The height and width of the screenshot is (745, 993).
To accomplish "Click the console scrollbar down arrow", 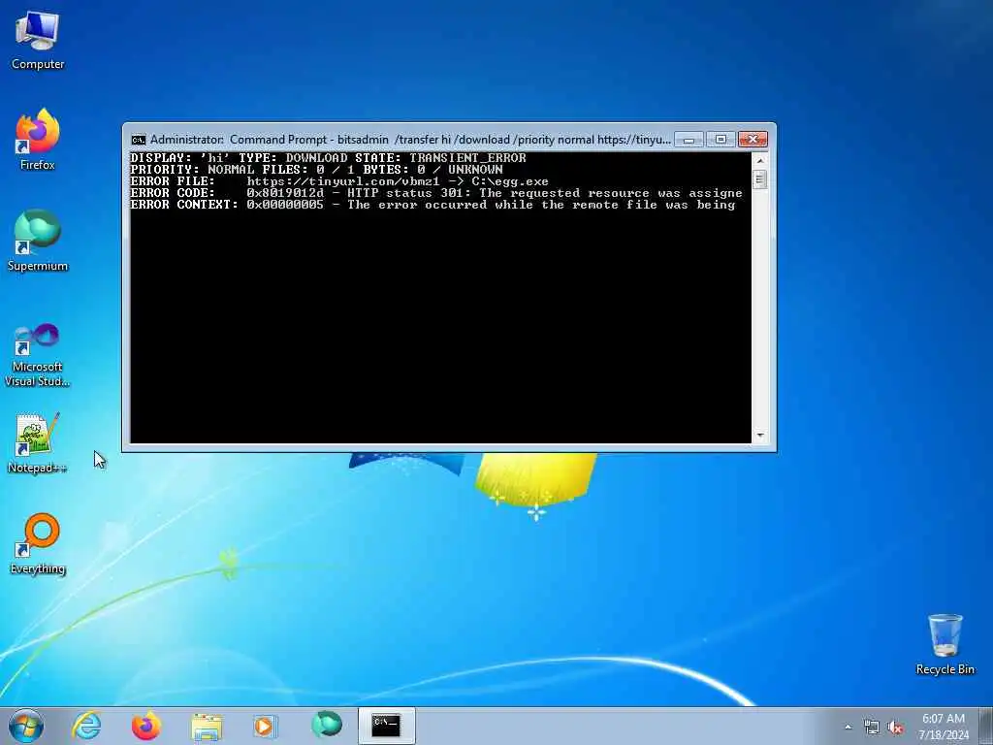I will [x=760, y=436].
